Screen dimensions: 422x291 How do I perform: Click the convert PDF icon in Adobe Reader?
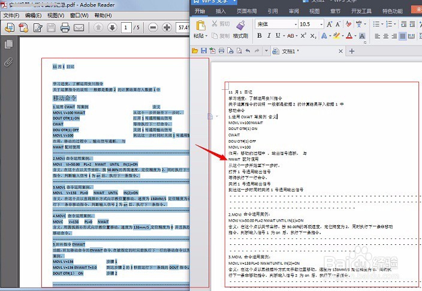pos(24,28)
